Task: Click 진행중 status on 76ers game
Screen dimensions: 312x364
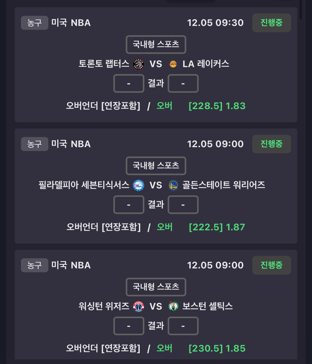Action: pos(271,144)
